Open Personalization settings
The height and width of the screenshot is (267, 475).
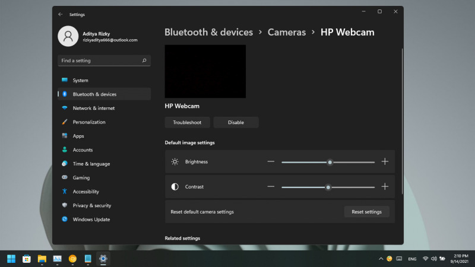(104, 122)
